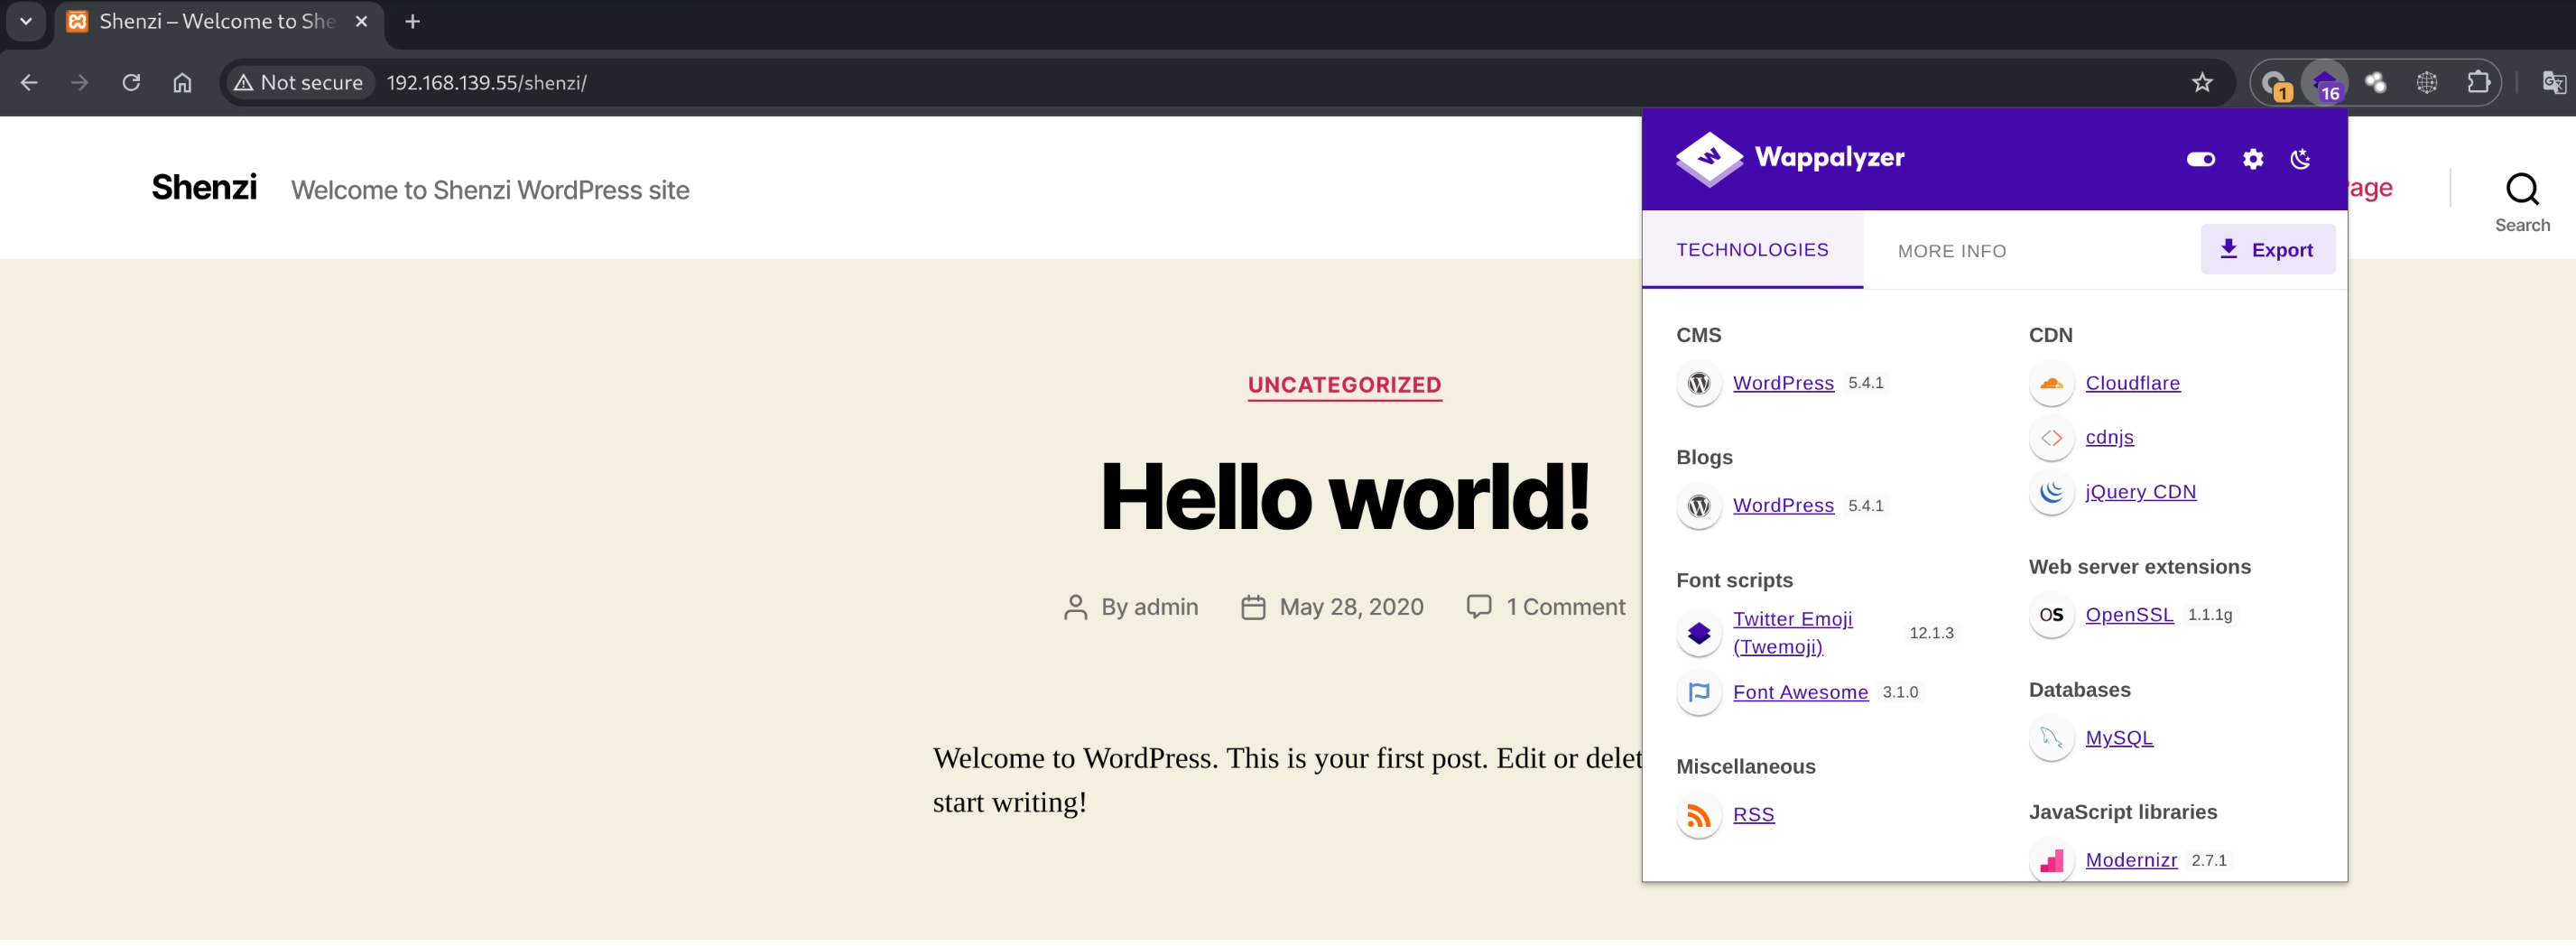Open the browser Extensions puzzle menu
Screen dimensions: 2576x946
point(2477,82)
